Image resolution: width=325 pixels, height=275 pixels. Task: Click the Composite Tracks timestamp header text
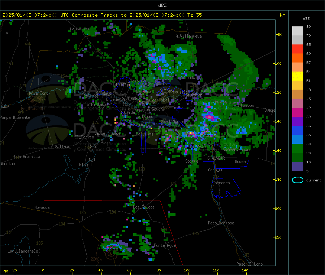click(x=102, y=15)
